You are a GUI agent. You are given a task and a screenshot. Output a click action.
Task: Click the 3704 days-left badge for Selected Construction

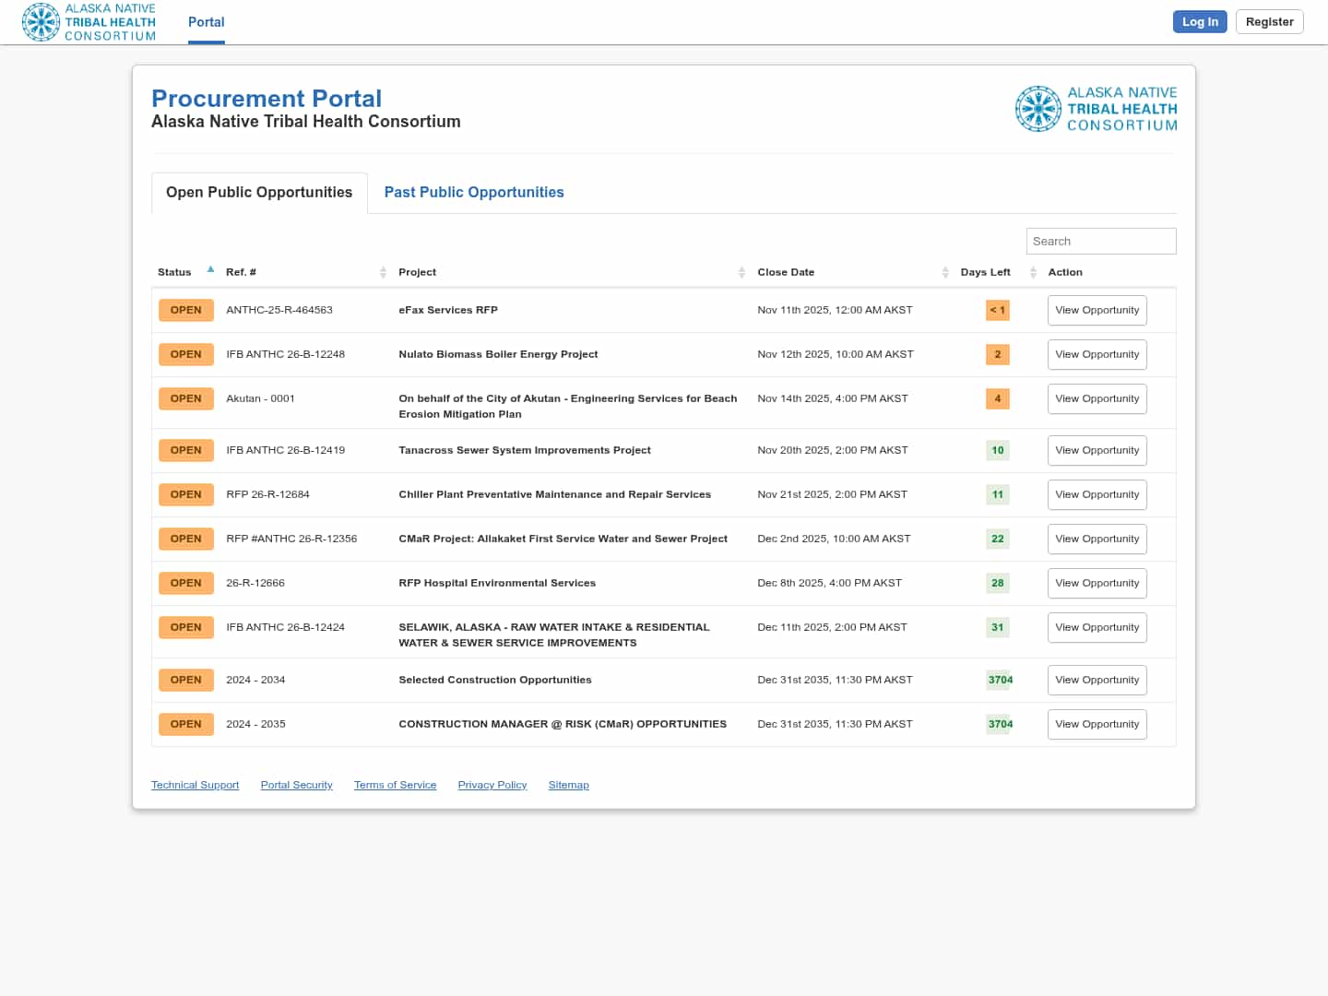coord(1000,680)
